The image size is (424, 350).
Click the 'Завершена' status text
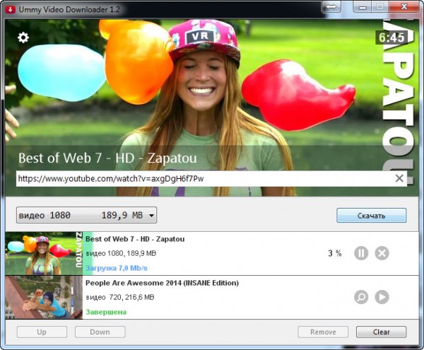(106, 312)
